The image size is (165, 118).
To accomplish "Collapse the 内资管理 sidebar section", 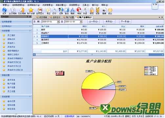I will click(16, 31).
